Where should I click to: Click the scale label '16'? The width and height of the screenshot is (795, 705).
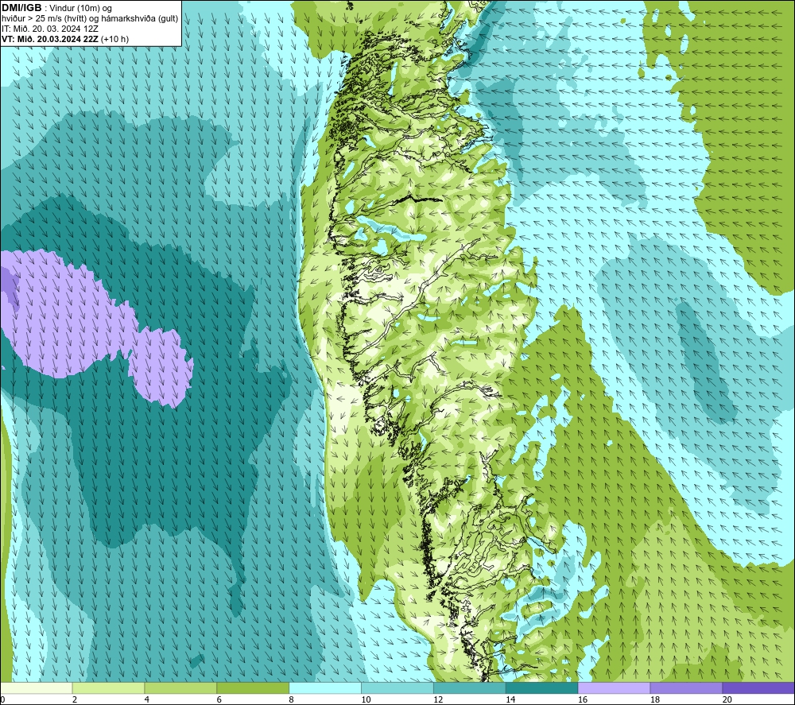click(583, 699)
